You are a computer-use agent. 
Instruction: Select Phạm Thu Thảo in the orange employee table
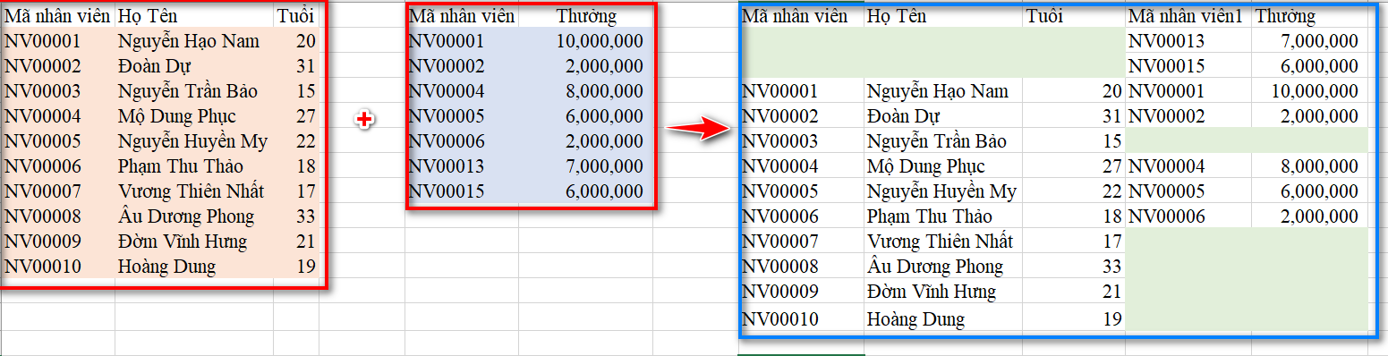(x=180, y=166)
